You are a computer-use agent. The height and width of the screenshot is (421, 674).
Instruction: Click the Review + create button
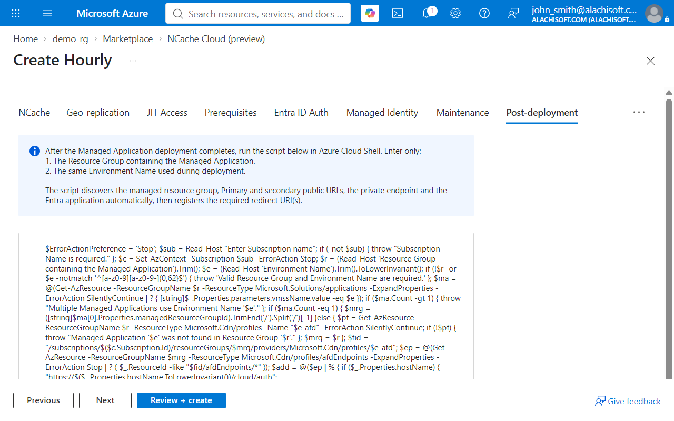[x=181, y=400]
